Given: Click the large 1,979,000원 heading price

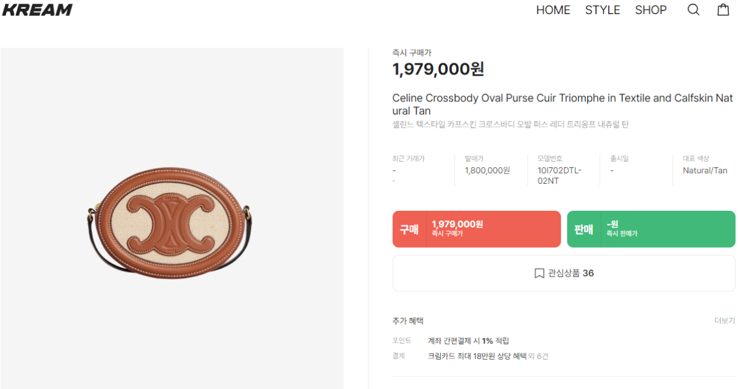Looking at the screenshot, I should coord(438,69).
